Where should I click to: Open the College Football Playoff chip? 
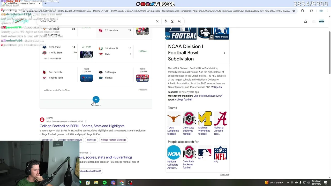[90, 171]
